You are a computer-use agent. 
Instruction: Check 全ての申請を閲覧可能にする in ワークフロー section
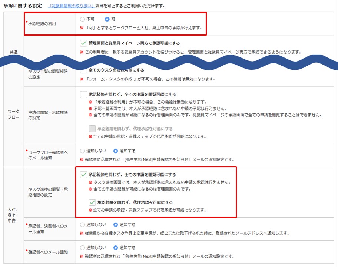pyautogui.click(x=83, y=95)
